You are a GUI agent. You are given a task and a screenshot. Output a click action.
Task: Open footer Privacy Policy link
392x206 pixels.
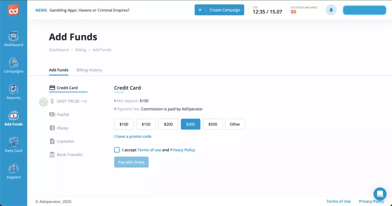pyautogui.click(x=371, y=201)
